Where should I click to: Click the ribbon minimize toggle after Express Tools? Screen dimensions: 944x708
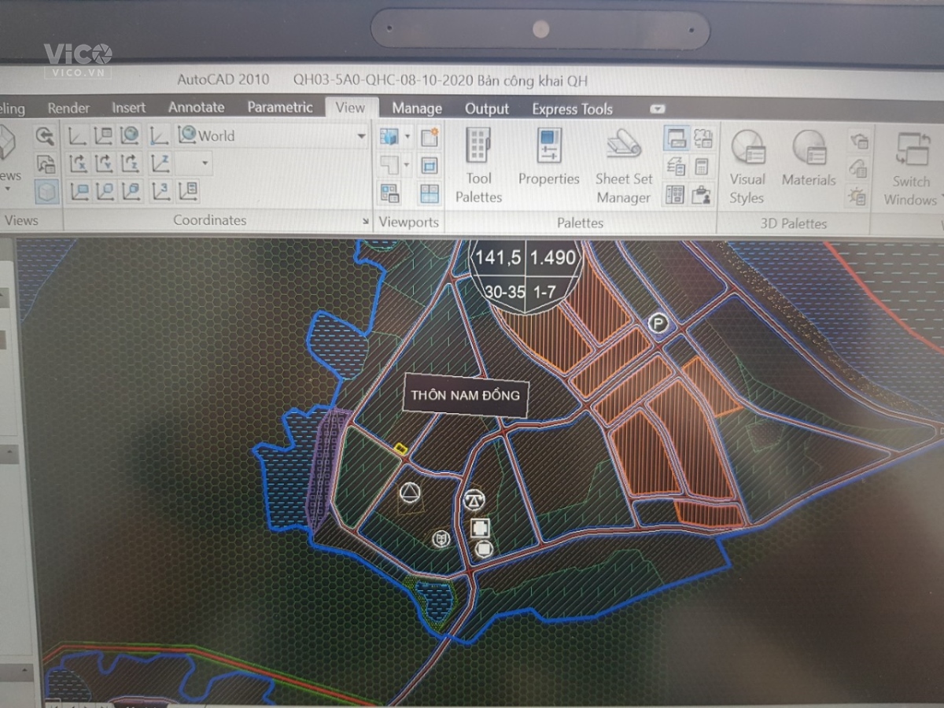(x=658, y=109)
